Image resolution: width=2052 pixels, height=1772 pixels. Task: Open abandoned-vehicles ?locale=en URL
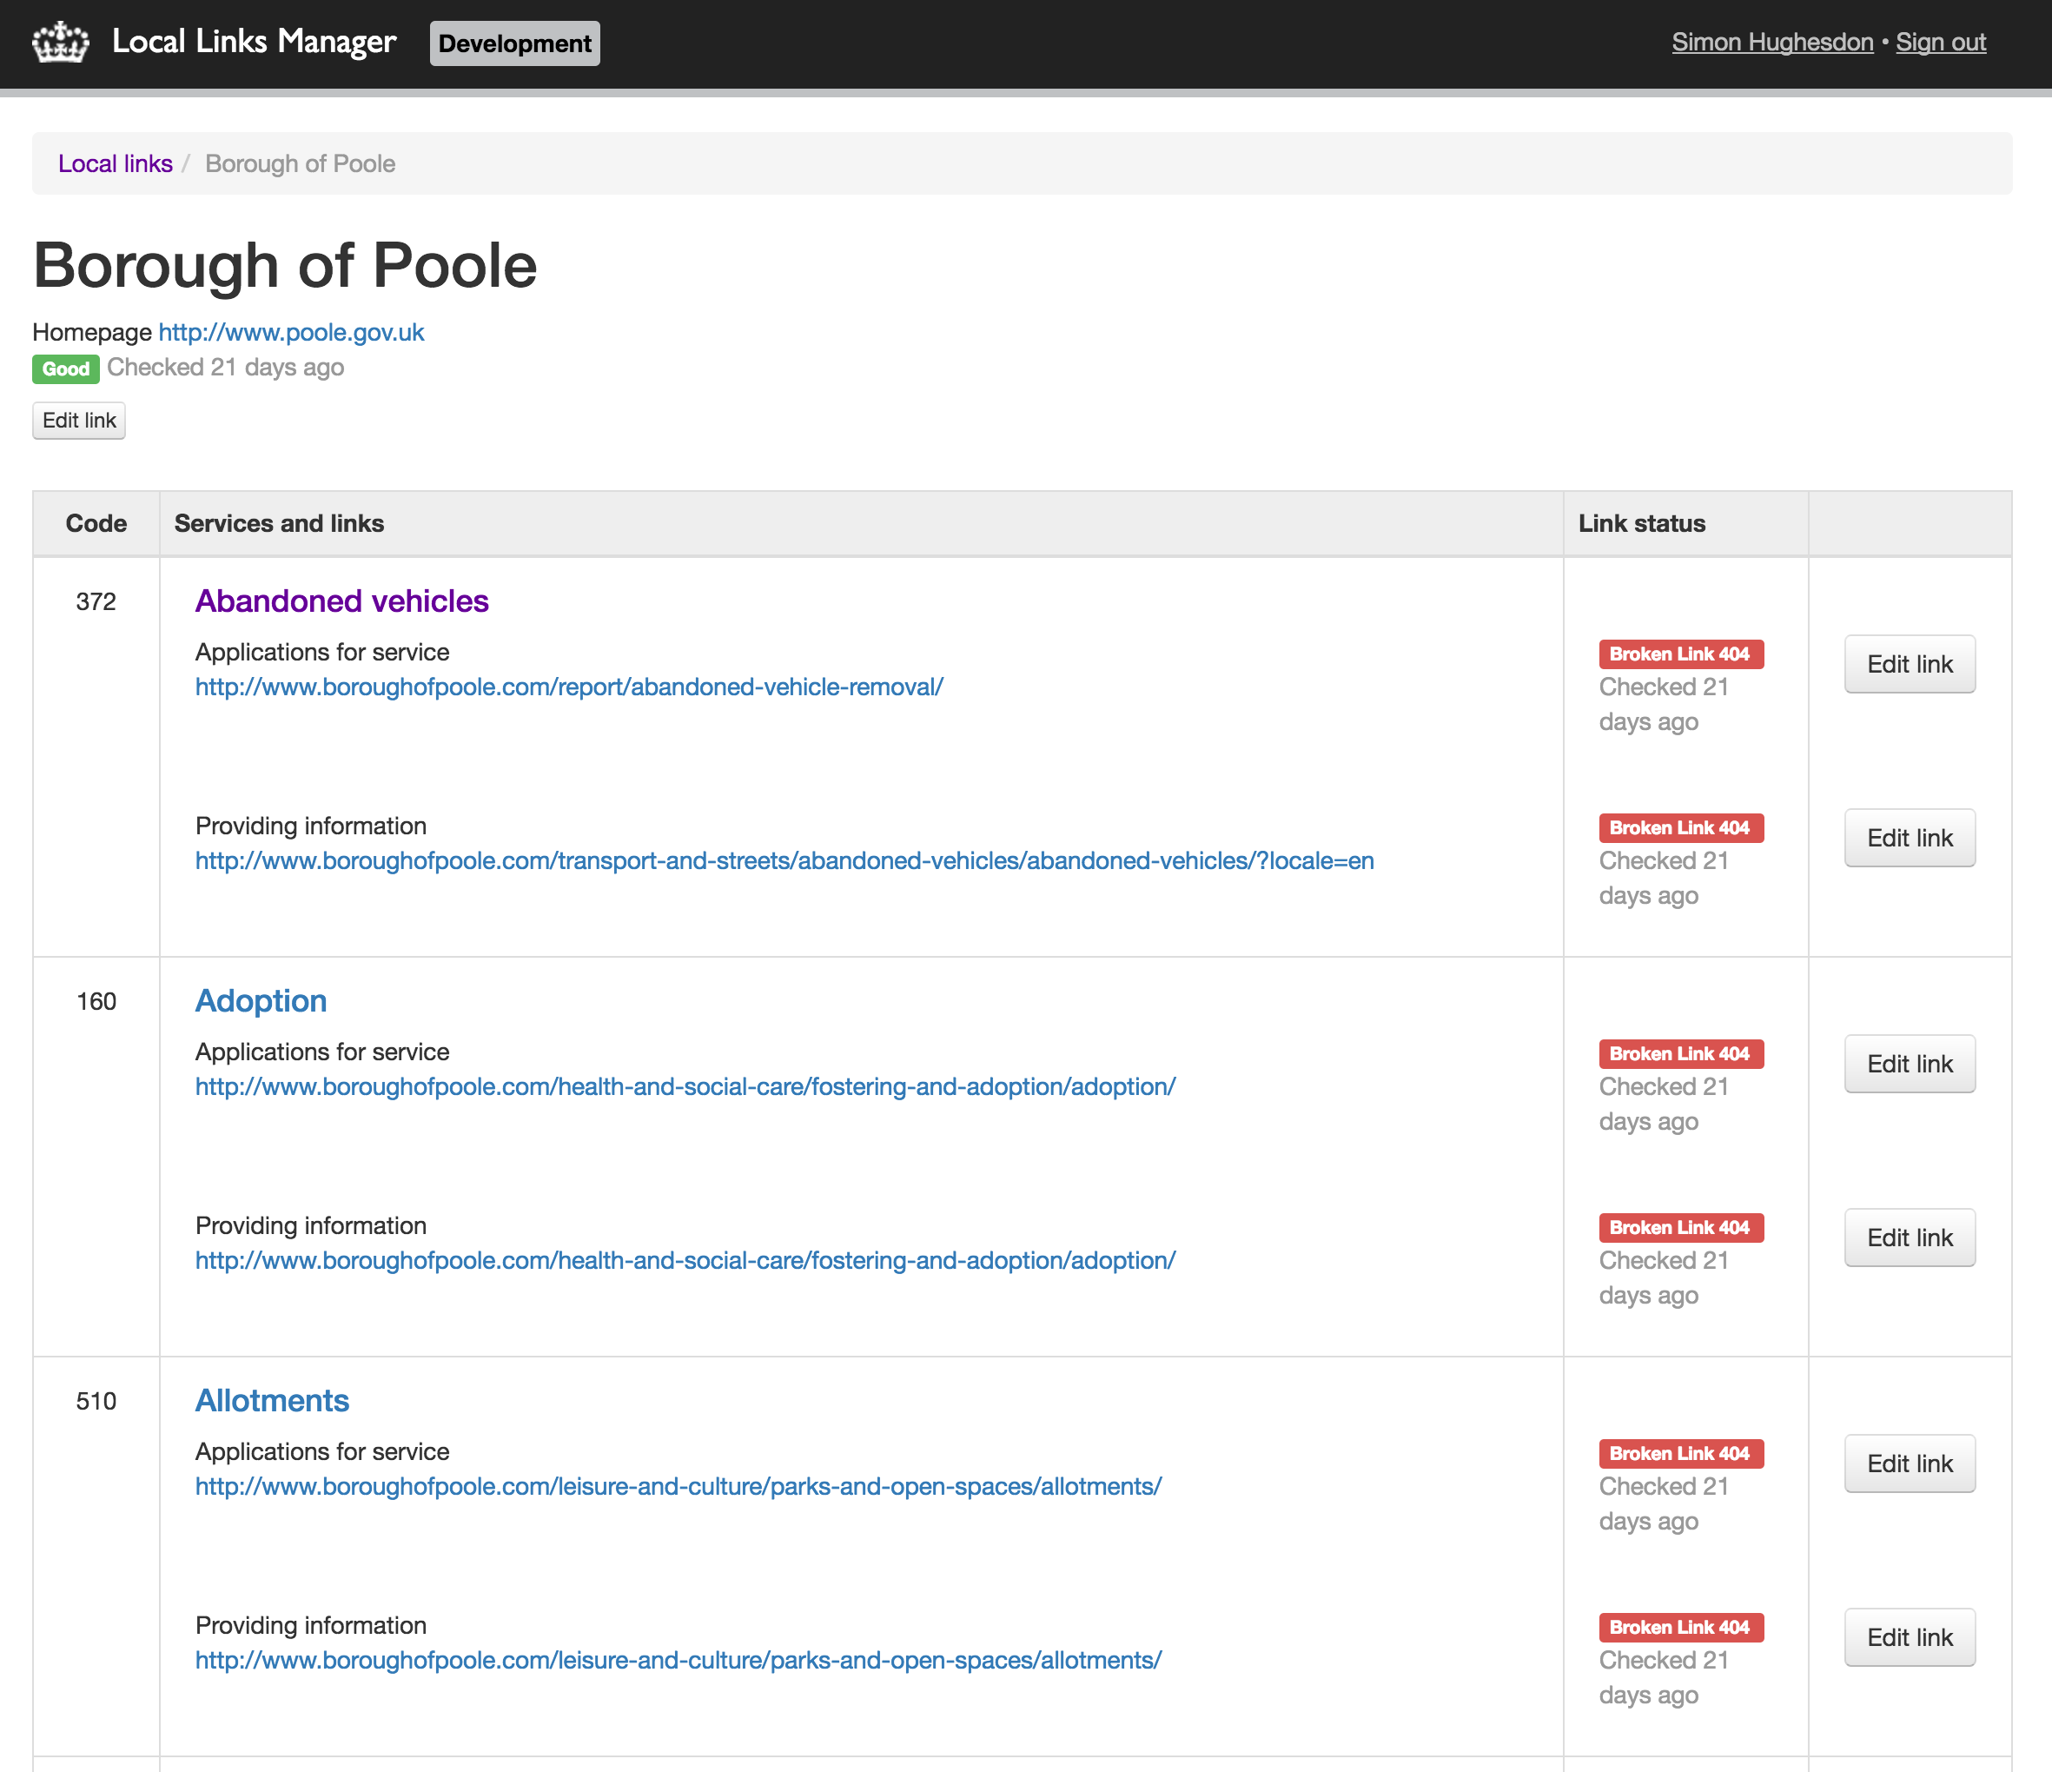click(784, 860)
